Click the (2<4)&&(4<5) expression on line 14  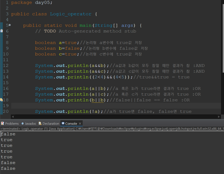point(111,77)
